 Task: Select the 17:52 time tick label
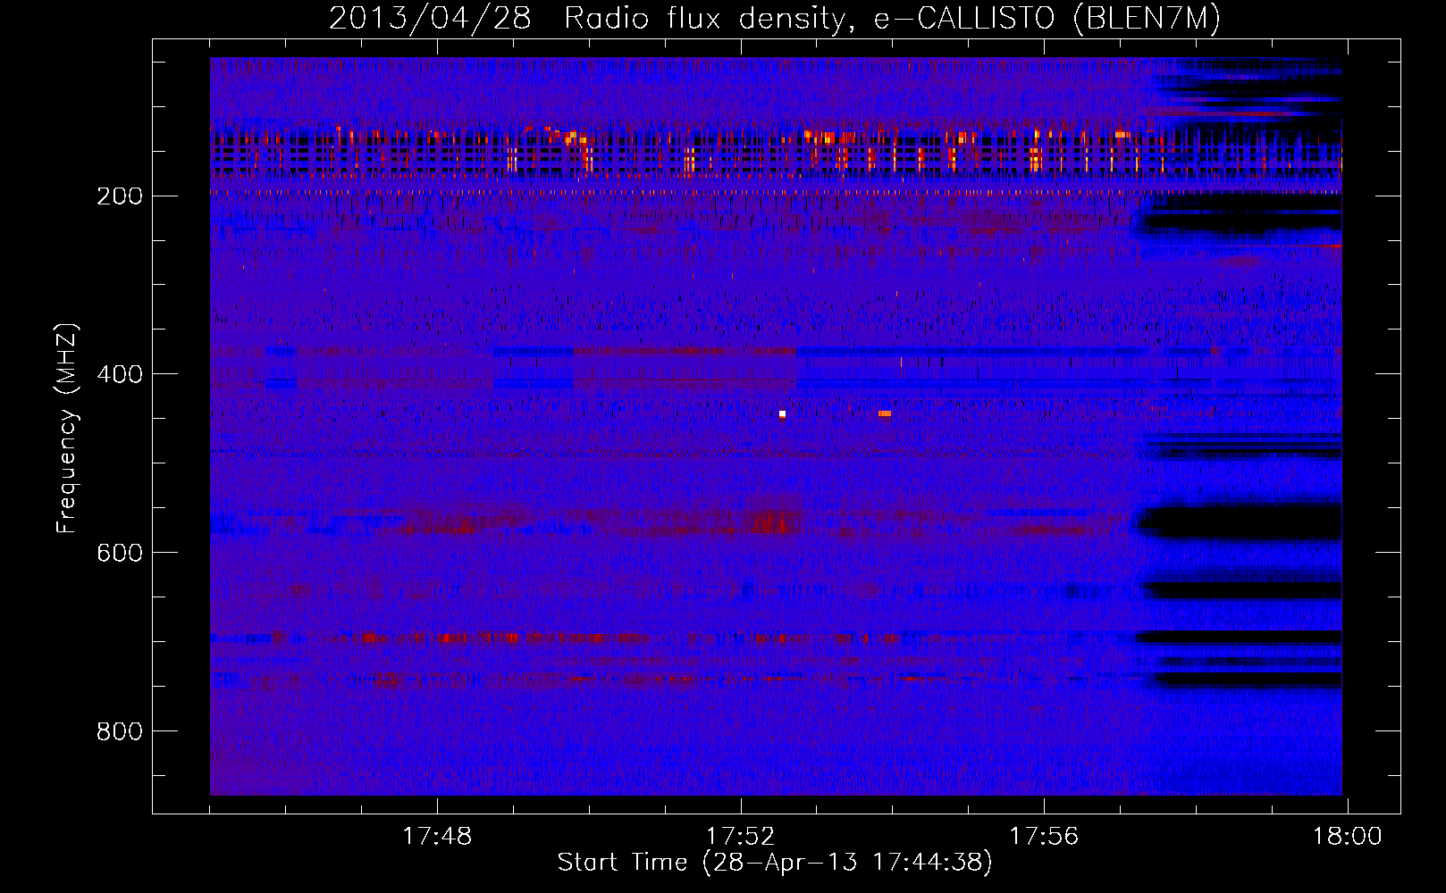coord(741,837)
